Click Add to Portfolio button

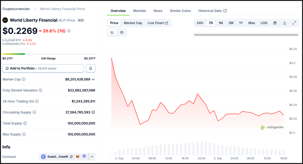(43, 68)
